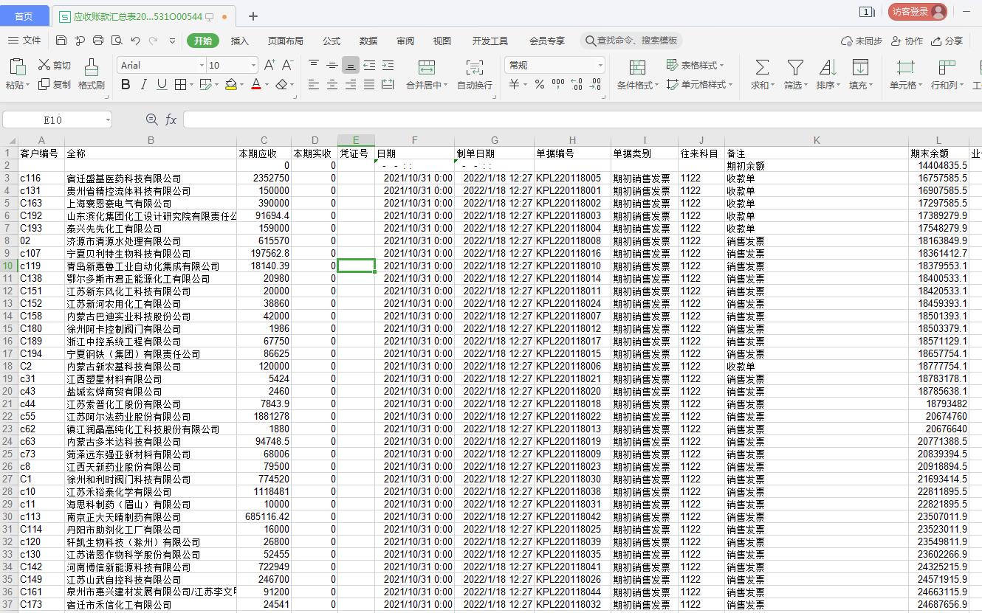
Task: Click the percent style icon
Action: (x=539, y=85)
